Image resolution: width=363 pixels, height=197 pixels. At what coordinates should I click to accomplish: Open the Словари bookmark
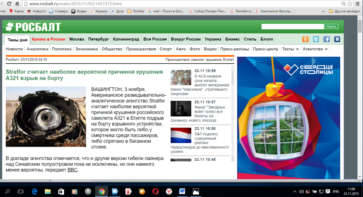(58, 11)
